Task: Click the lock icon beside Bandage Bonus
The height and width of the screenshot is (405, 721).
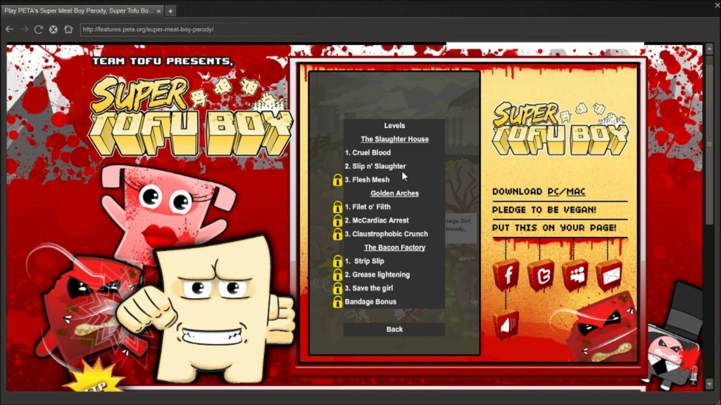Action: 337,302
